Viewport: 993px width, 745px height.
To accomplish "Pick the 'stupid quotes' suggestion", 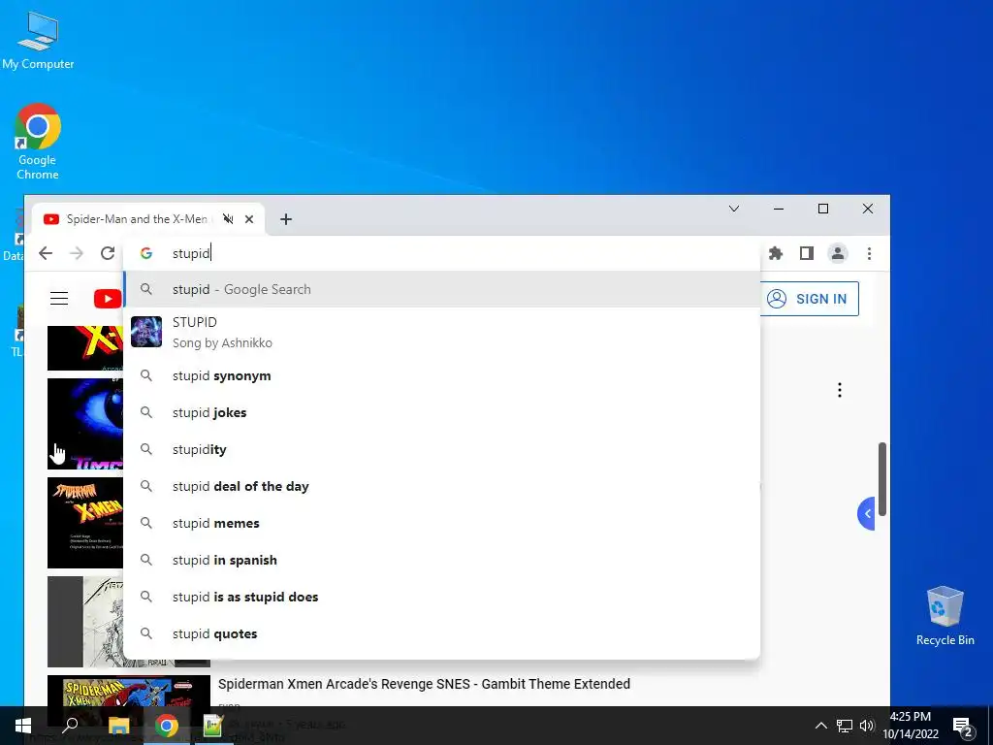I will pos(442,633).
